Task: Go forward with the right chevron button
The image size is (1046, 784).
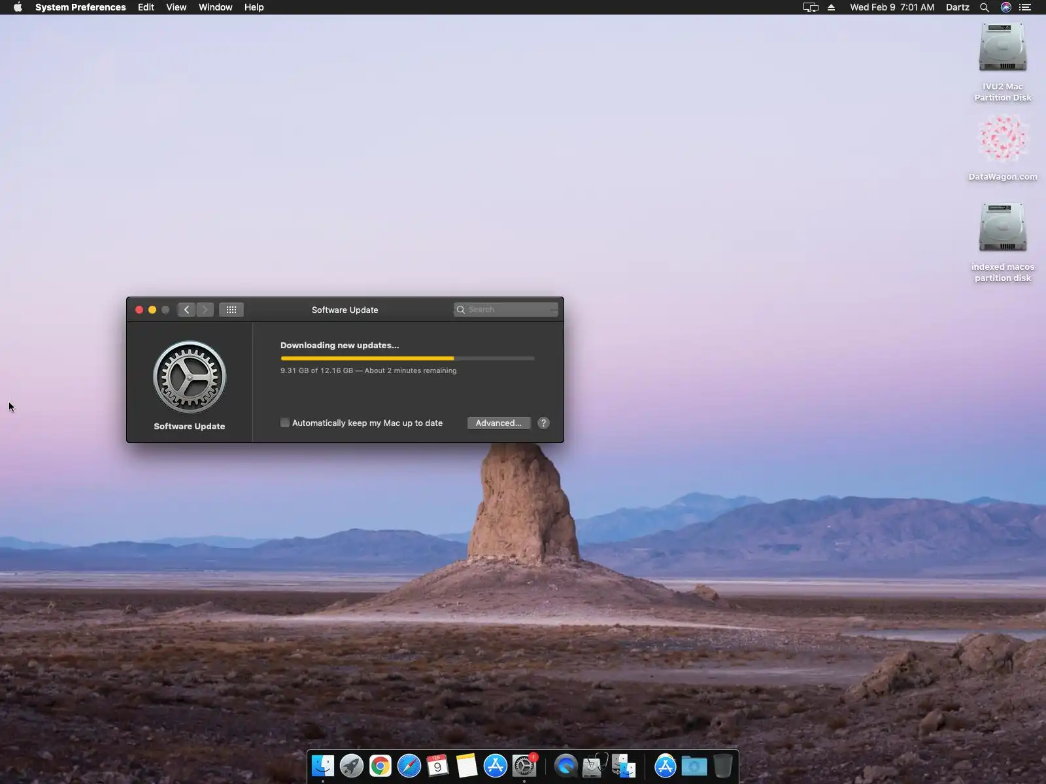Action: tap(205, 310)
